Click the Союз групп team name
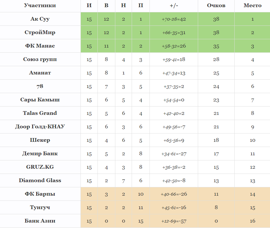 [x=40, y=59]
